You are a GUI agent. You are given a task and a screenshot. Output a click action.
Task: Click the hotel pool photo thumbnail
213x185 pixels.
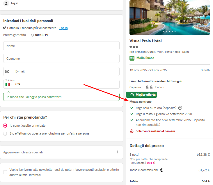point(170,18)
